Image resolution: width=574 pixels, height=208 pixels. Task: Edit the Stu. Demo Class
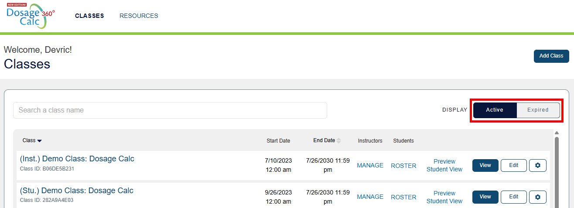tap(513, 197)
